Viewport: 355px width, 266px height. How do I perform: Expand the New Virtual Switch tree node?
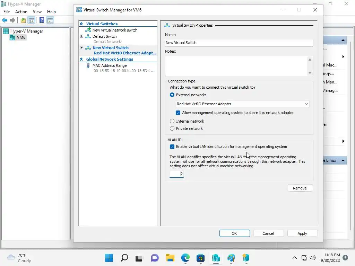82,47
